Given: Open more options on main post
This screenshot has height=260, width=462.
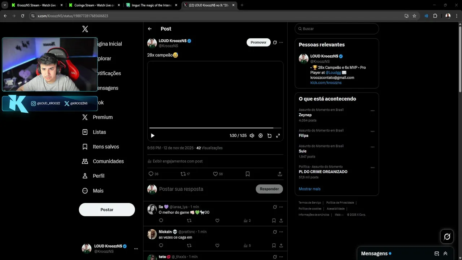Looking at the screenshot, I should 281,42.
